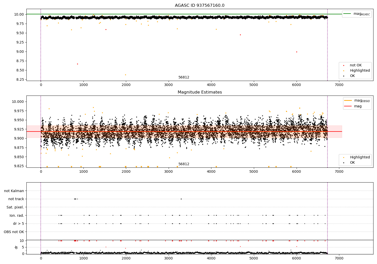Click the '7000' x-tick under the bottom plot
Screen dimensions: 377x264
[x=339, y=258]
